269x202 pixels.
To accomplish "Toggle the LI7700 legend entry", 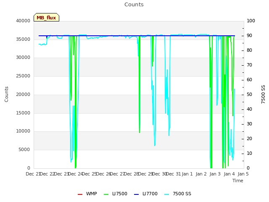I will [146, 194].
